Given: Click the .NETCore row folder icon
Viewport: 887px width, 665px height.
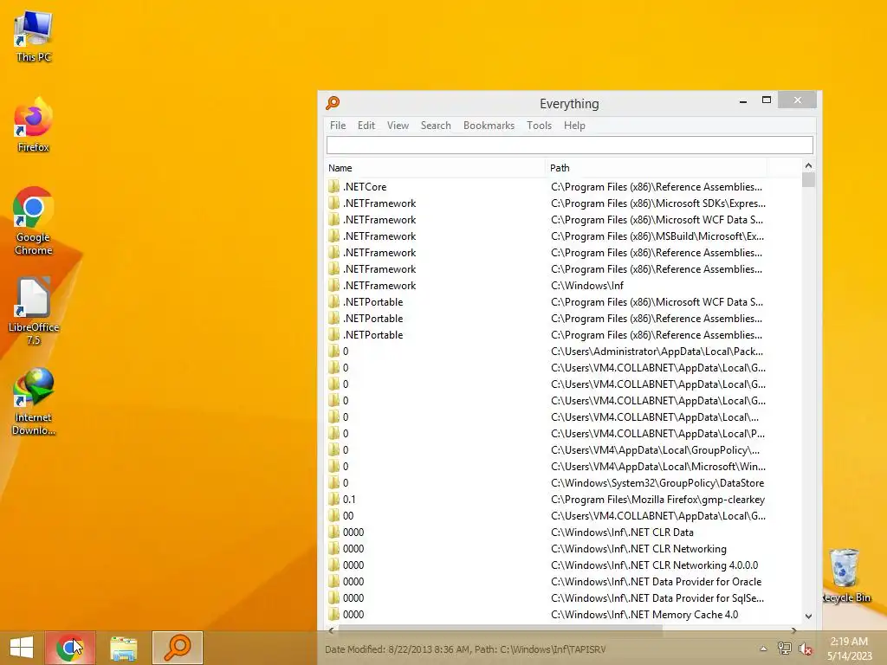Looking at the screenshot, I should (x=333, y=187).
